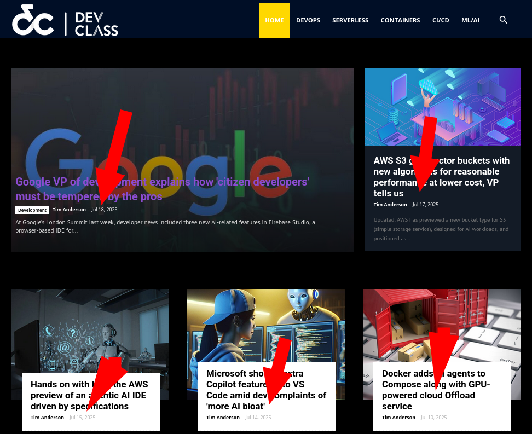Click the DevClass logo icon

coord(33,20)
